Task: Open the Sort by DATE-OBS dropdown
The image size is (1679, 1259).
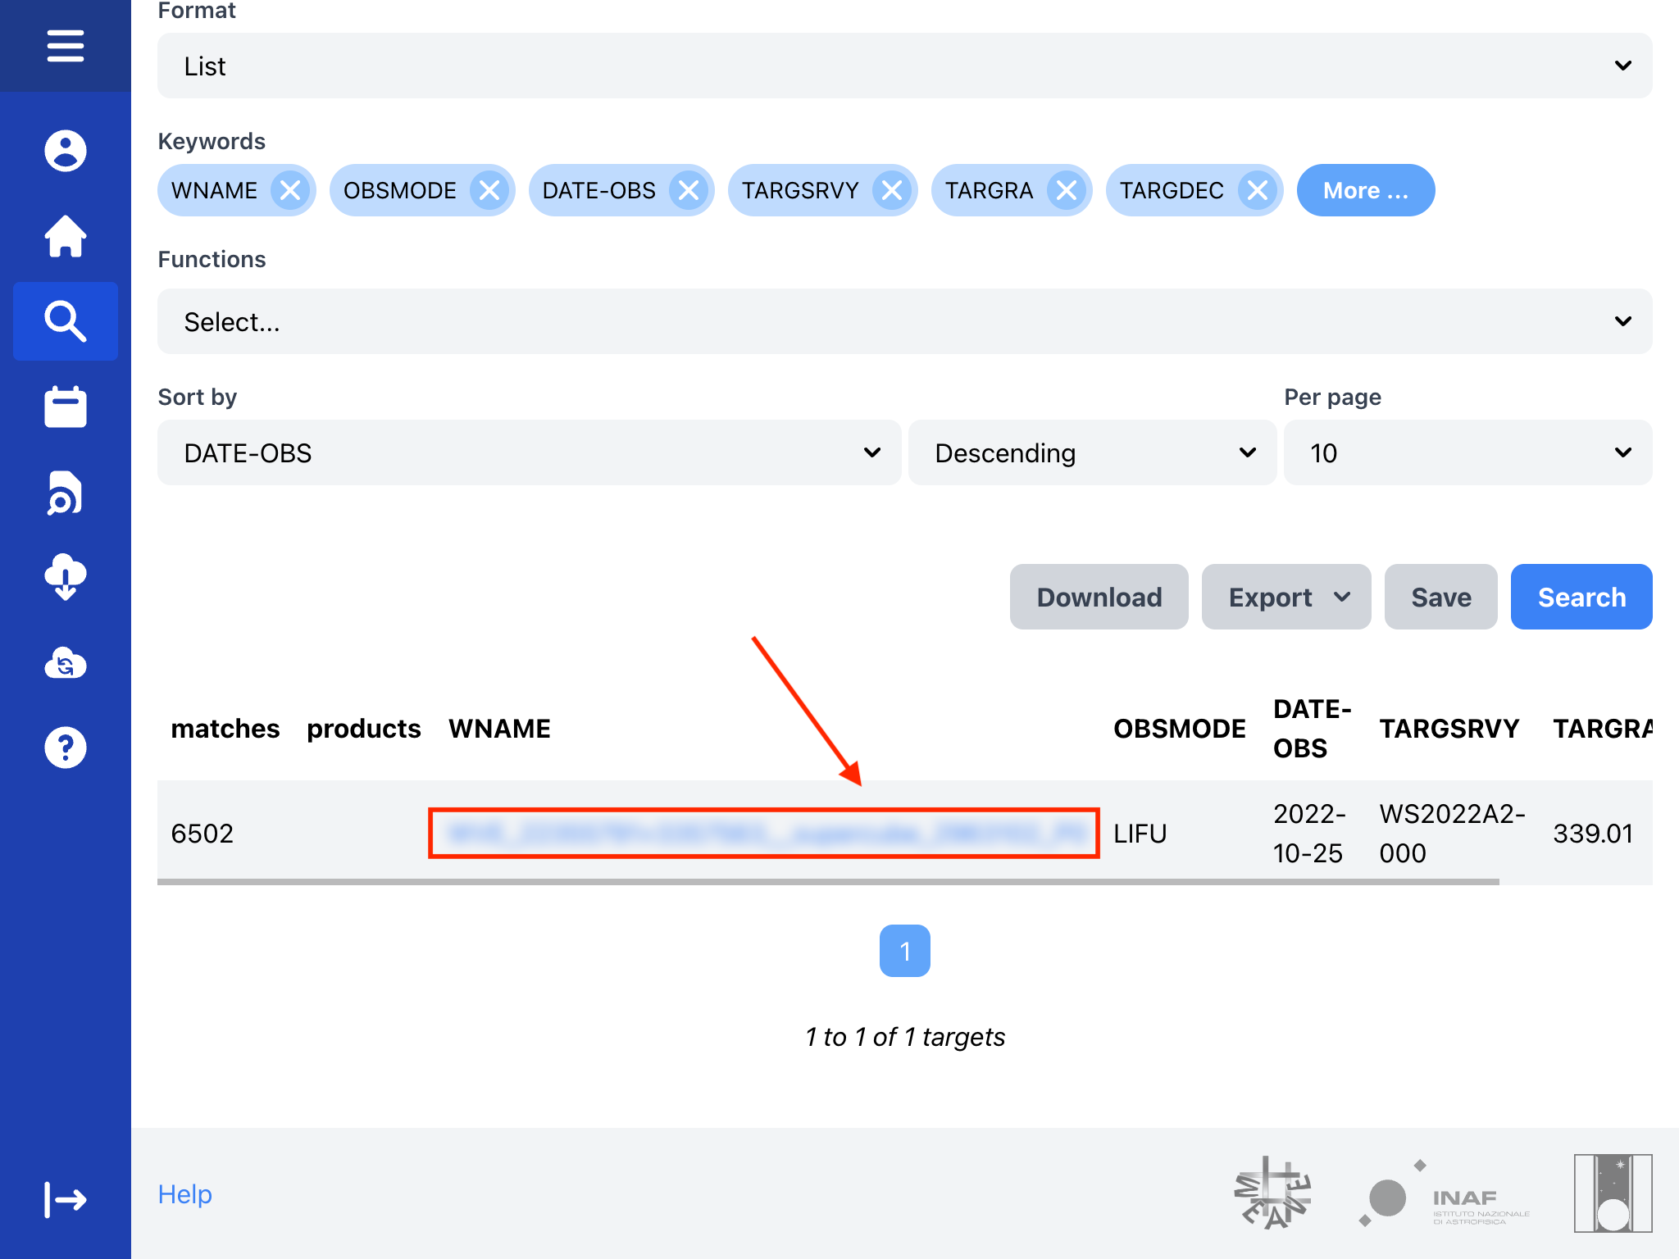Action: pyautogui.click(x=530, y=452)
